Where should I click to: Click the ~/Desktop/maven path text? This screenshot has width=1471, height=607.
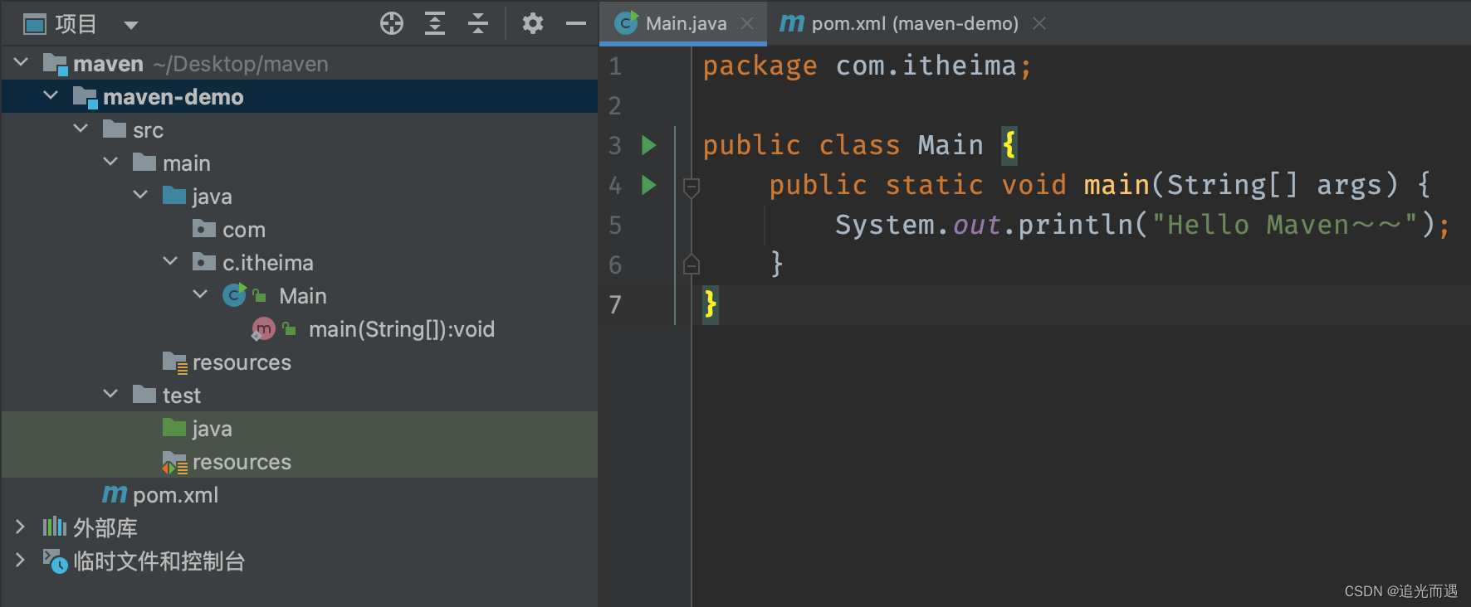241,64
